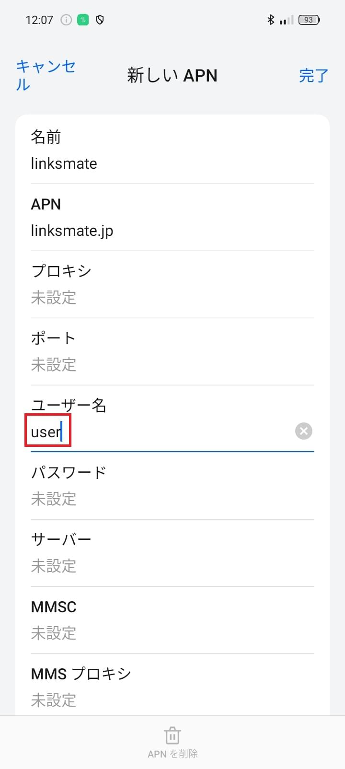345x769 pixels.
Task: Tap キャンセル to discard the new APN
Action: pyautogui.click(x=45, y=74)
